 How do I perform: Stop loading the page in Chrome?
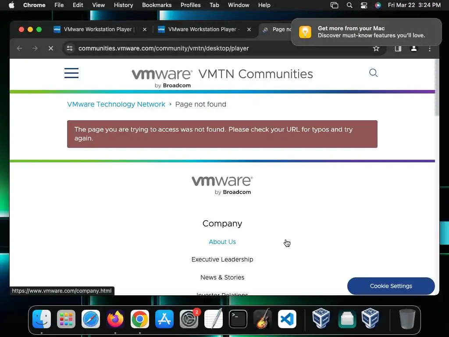click(51, 48)
